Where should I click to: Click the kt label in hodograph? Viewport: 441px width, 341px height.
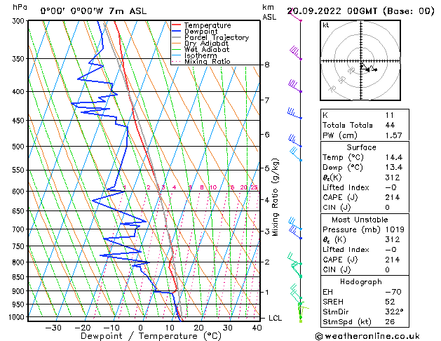(326, 25)
